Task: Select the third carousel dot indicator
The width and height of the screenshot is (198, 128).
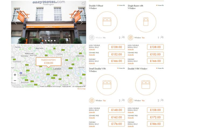Action: tap(49, 41)
